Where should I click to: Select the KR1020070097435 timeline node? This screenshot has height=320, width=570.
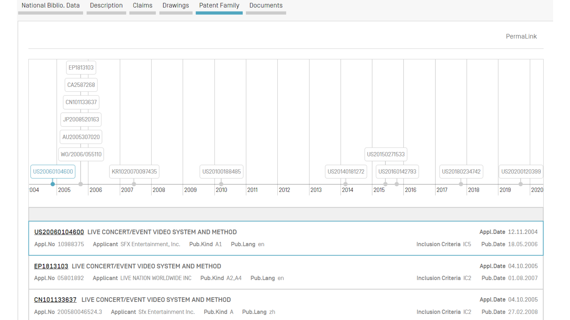[x=134, y=172]
